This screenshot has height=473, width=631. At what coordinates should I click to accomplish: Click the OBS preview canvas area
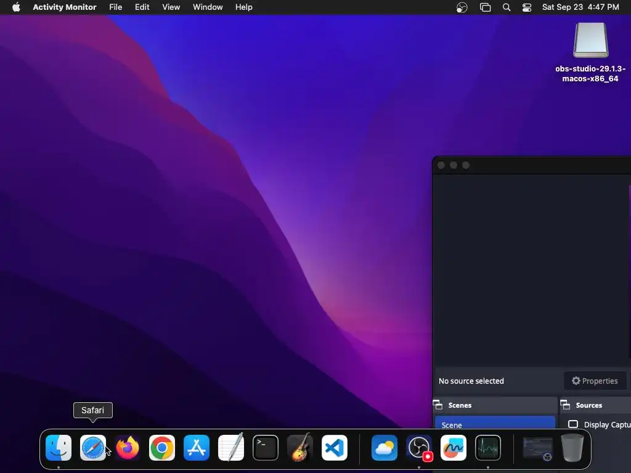[531, 270]
